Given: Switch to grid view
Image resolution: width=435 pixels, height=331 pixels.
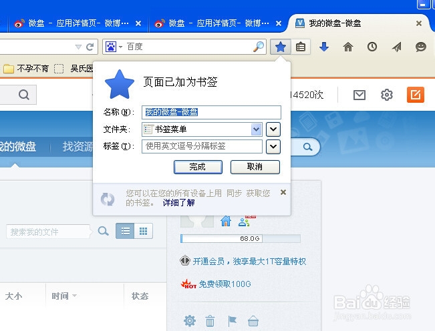Looking at the screenshot, I should click(144, 231).
